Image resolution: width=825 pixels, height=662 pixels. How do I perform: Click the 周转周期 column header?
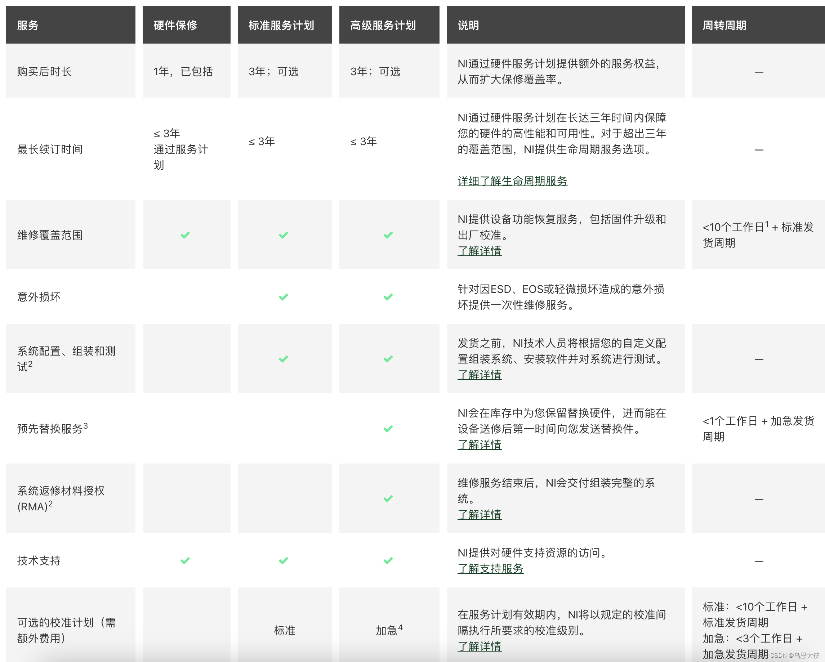pyautogui.click(x=758, y=25)
